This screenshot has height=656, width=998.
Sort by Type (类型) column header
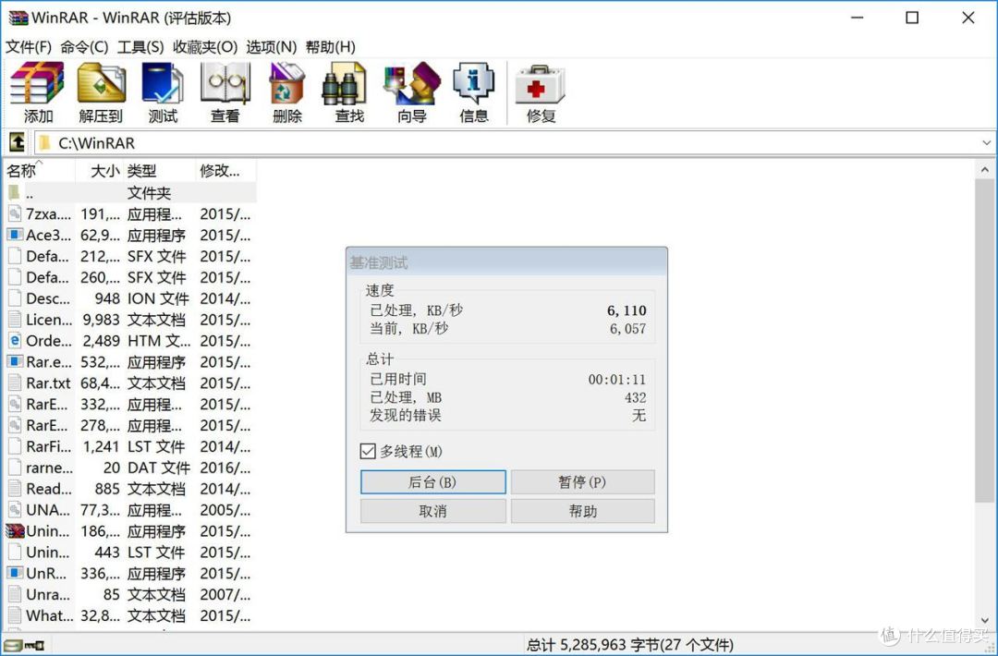coord(159,171)
